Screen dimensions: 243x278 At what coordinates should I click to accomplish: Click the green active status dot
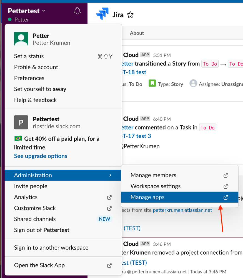coord(10,19)
